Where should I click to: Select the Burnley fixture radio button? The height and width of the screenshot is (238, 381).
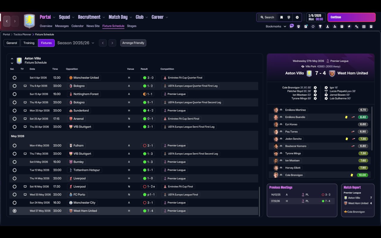(15, 162)
